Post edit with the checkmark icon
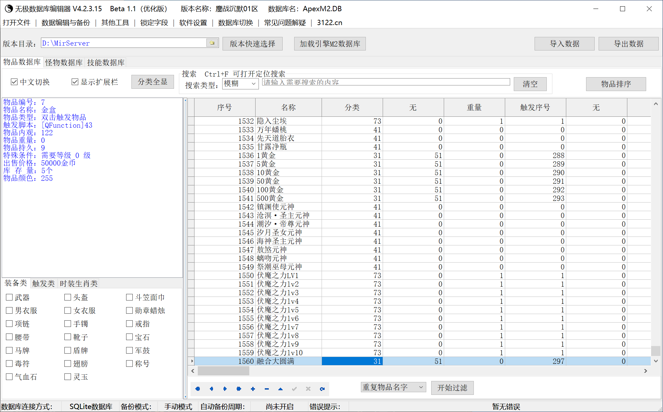Viewport: 663px width, 412px height. click(294, 389)
